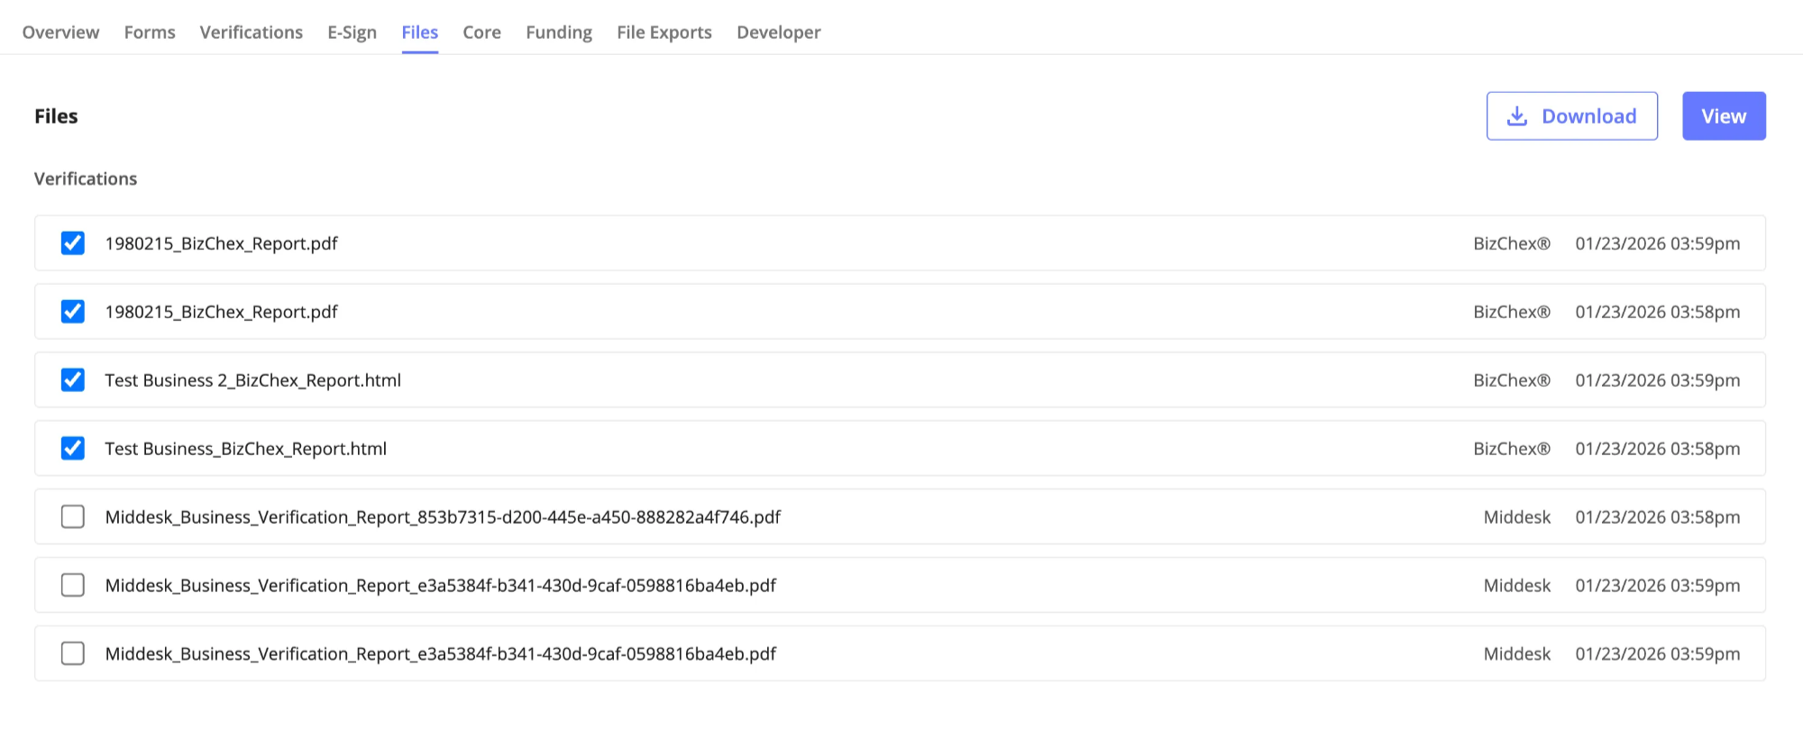
Task: Switch to the Funding tab
Action: click(x=559, y=32)
